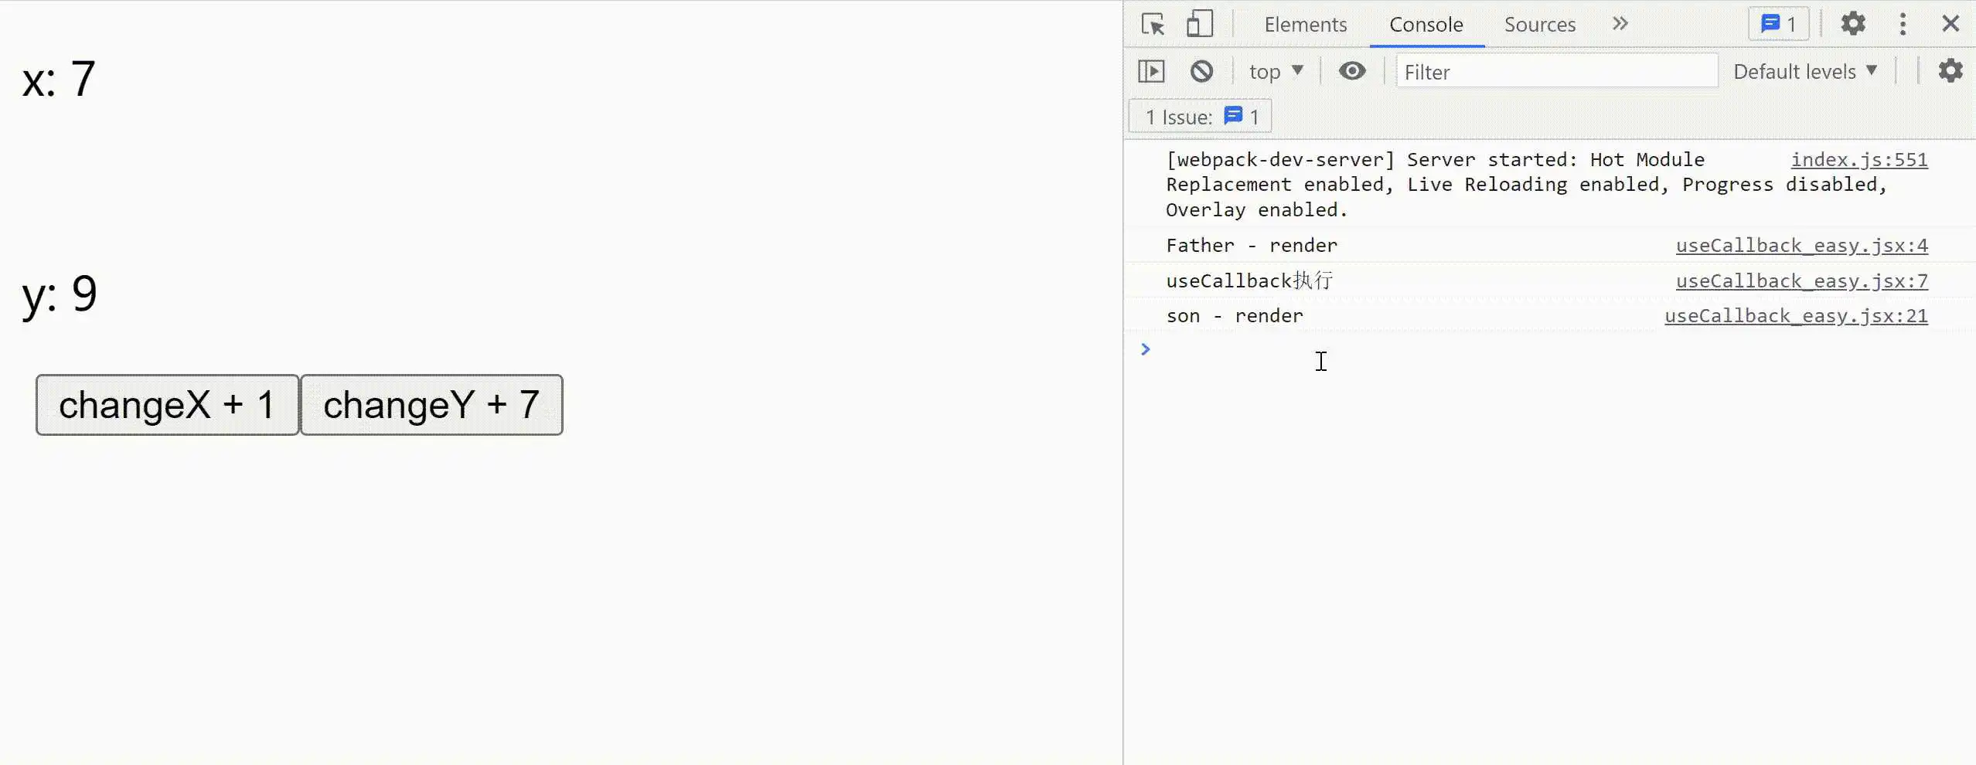Click the 1 Issue button
This screenshot has height=765, width=1976.
(1200, 117)
